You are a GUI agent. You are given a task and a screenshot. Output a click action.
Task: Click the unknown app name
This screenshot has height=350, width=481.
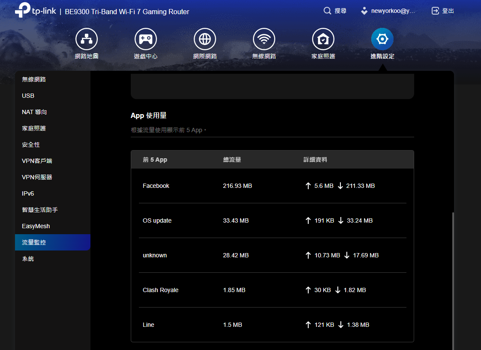tap(155, 255)
